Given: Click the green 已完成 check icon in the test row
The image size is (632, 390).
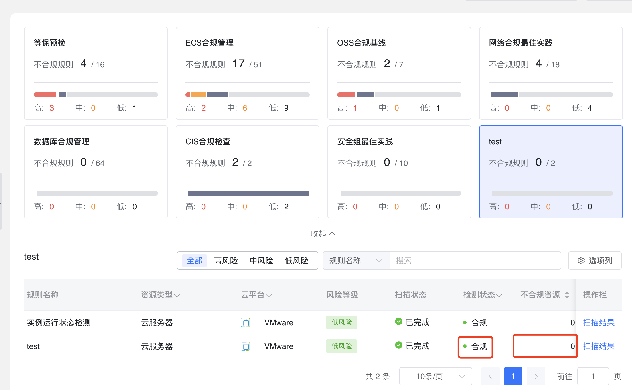Looking at the screenshot, I should [x=398, y=345].
